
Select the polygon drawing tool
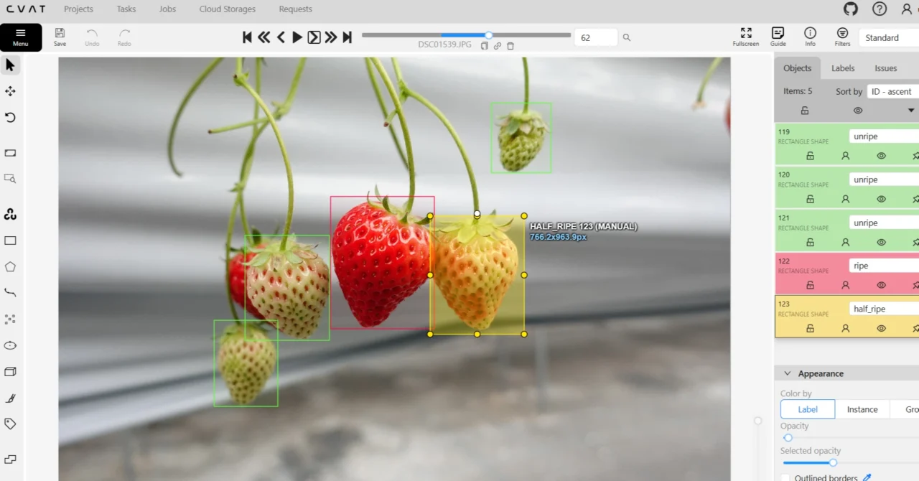(10, 267)
